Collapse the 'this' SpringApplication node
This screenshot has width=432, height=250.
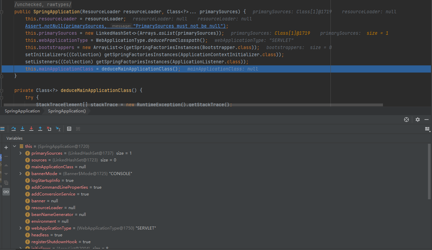point(14,146)
